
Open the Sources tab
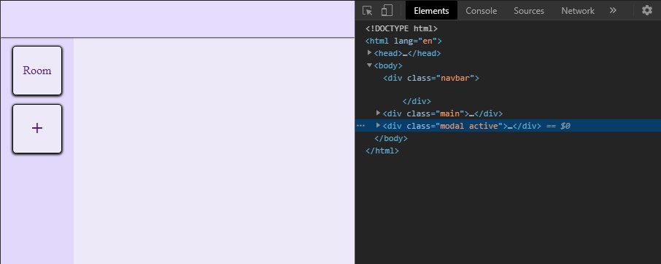click(x=529, y=11)
